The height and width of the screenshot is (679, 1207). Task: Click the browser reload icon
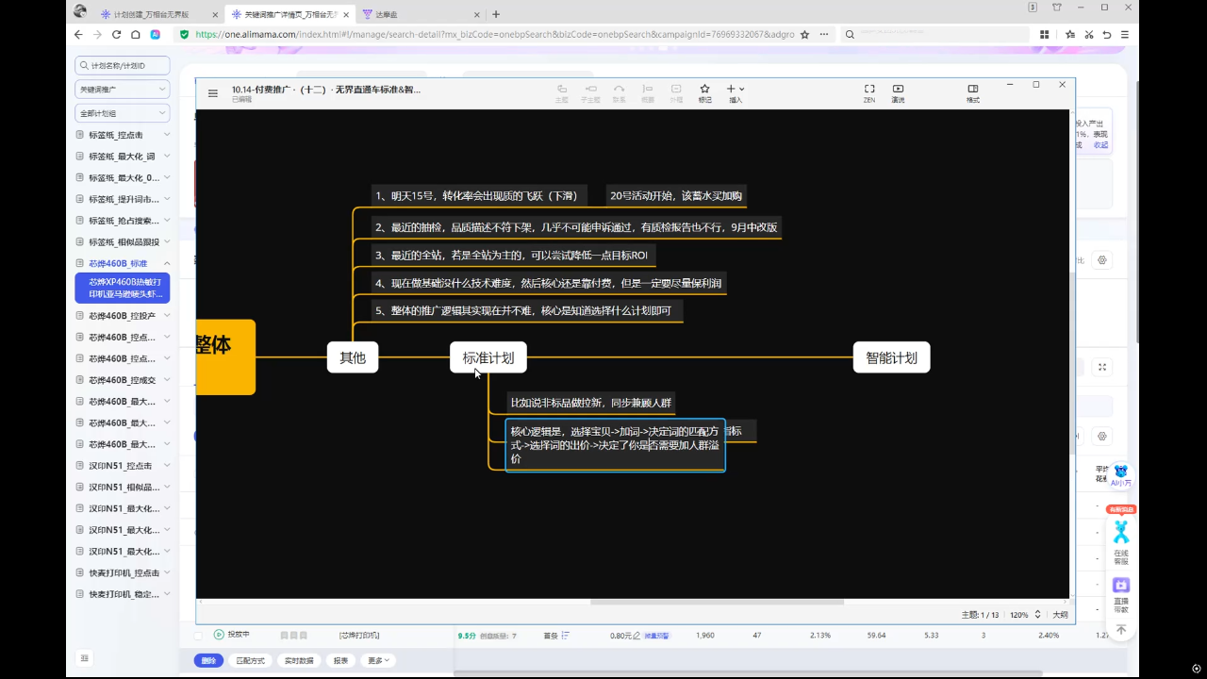(x=116, y=34)
